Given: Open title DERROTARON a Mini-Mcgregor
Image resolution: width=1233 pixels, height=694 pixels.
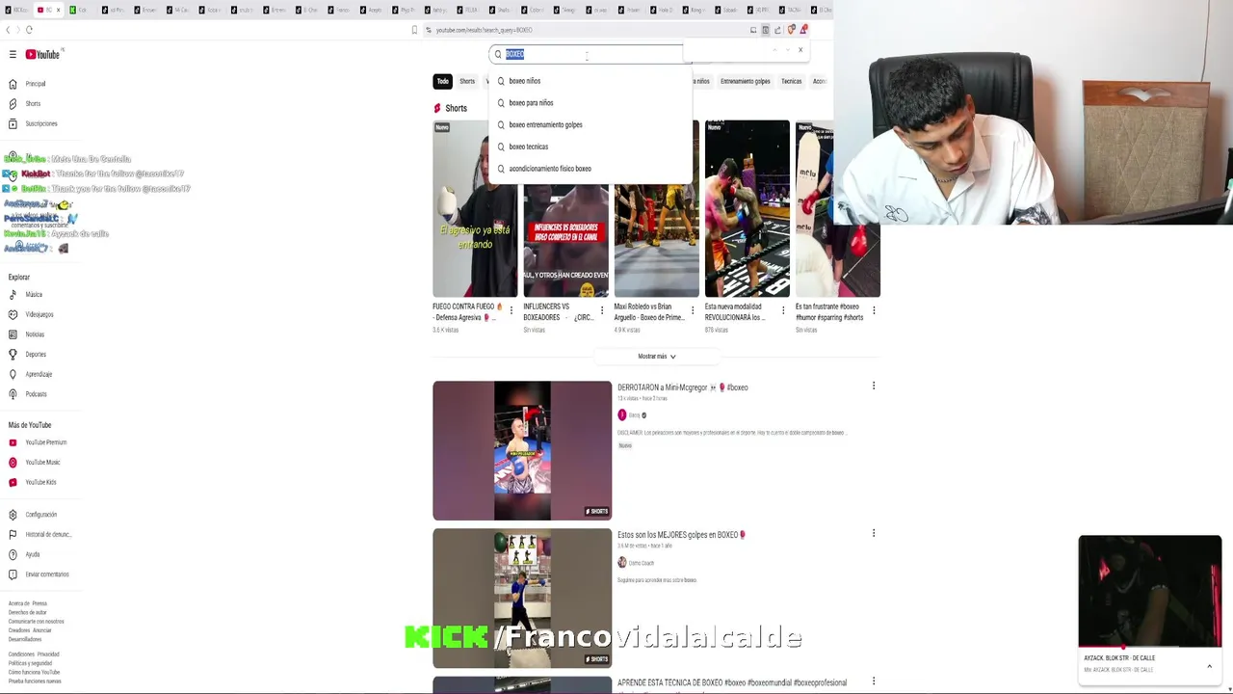Looking at the screenshot, I should click(x=682, y=387).
